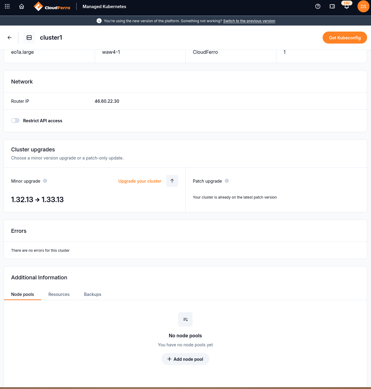Click the Cluster upgrades heading

pos(33,150)
